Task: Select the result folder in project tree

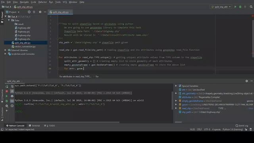Action: coord(19,24)
